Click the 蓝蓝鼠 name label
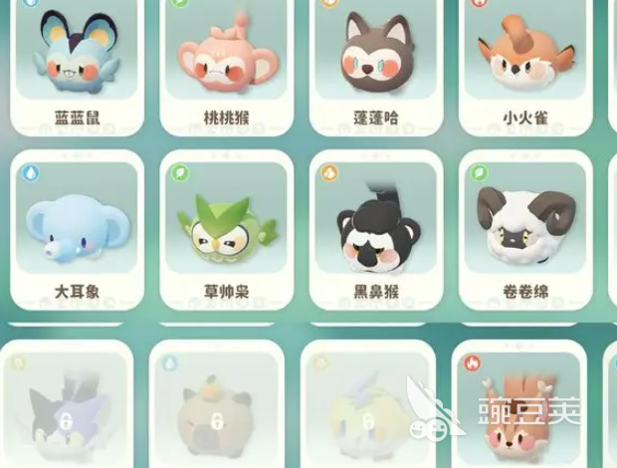 click(78, 117)
